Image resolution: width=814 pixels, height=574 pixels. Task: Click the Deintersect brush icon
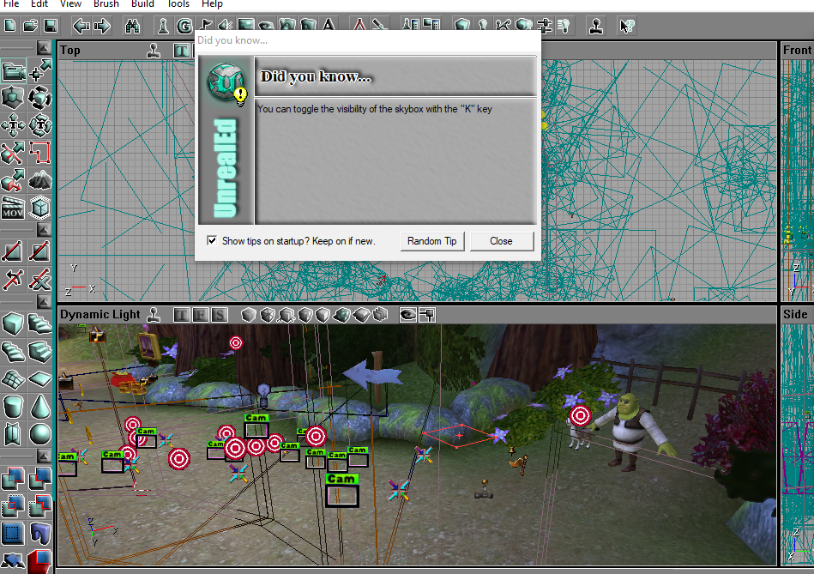pyautogui.click(x=40, y=506)
